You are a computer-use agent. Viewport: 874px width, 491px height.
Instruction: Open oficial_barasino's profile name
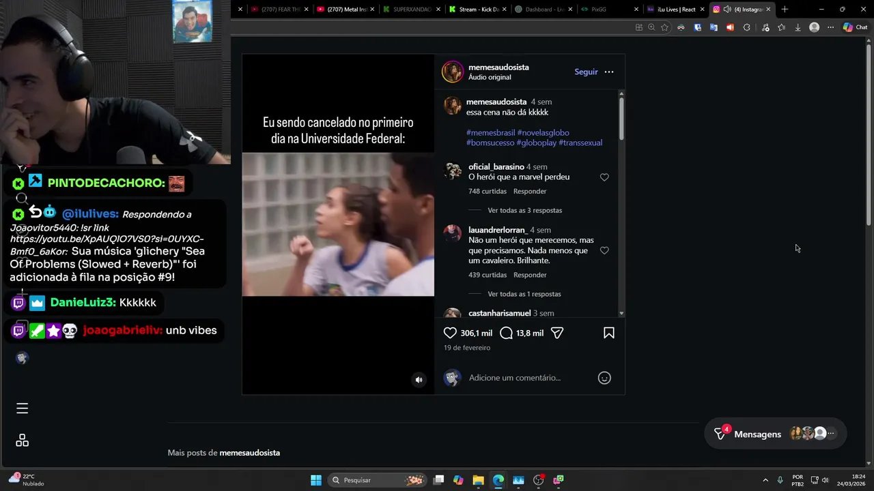pos(496,166)
